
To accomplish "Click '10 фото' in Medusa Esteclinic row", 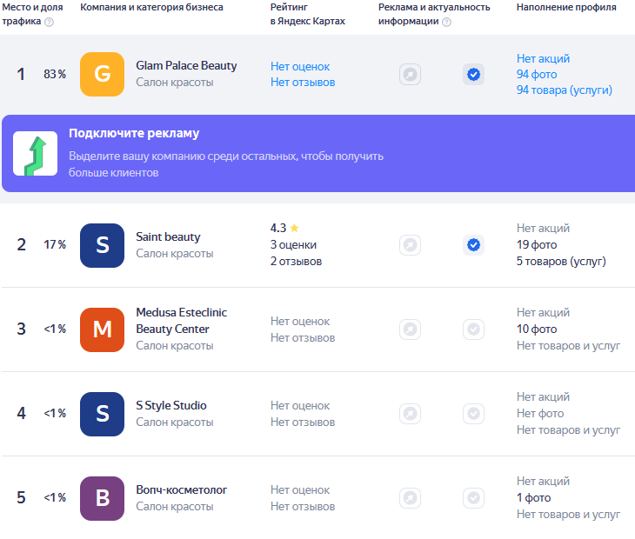I will 537,329.
